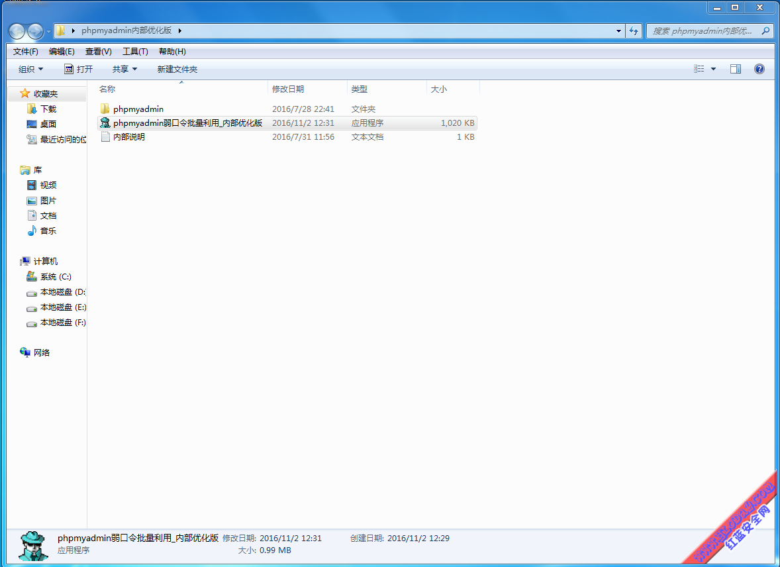Click the 最近访问的位置 icon in sidebar
780x567 pixels.
(x=32, y=139)
